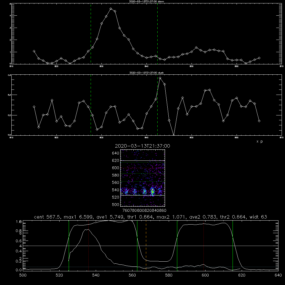285x285 pixels.
Task: Click the secondary peak near 851 in dawn plot
Action: 196,47
